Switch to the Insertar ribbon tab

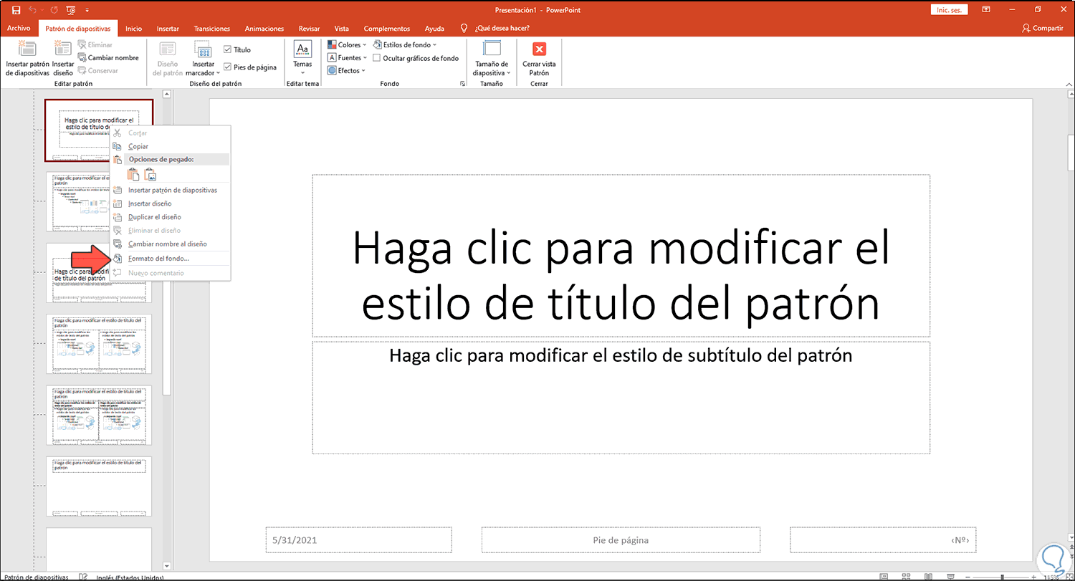[168, 29]
